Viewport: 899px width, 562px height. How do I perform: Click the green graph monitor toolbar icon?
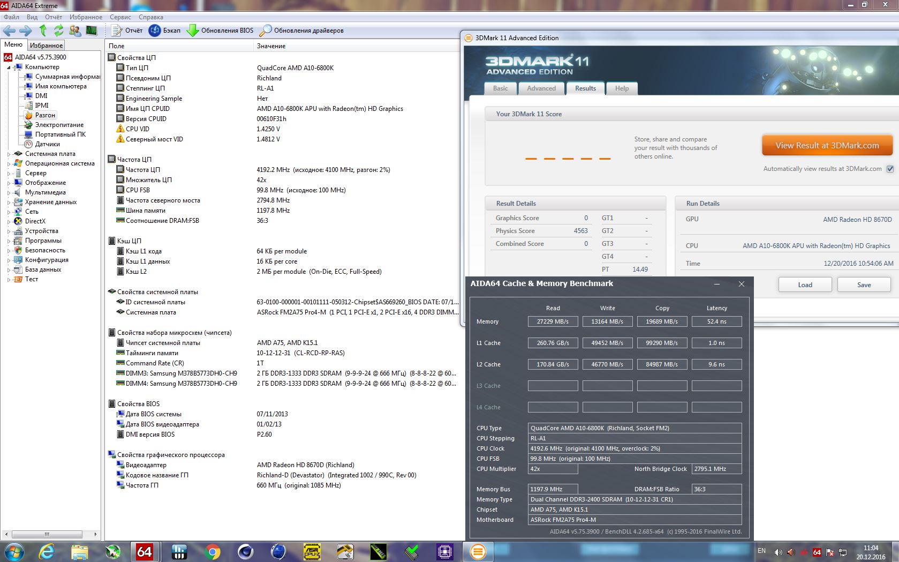click(92, 31)
